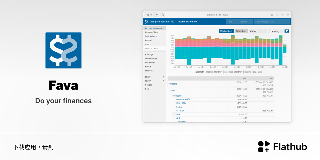Collapse the Income account tree row
320x160 pixels.
(169, 84)
